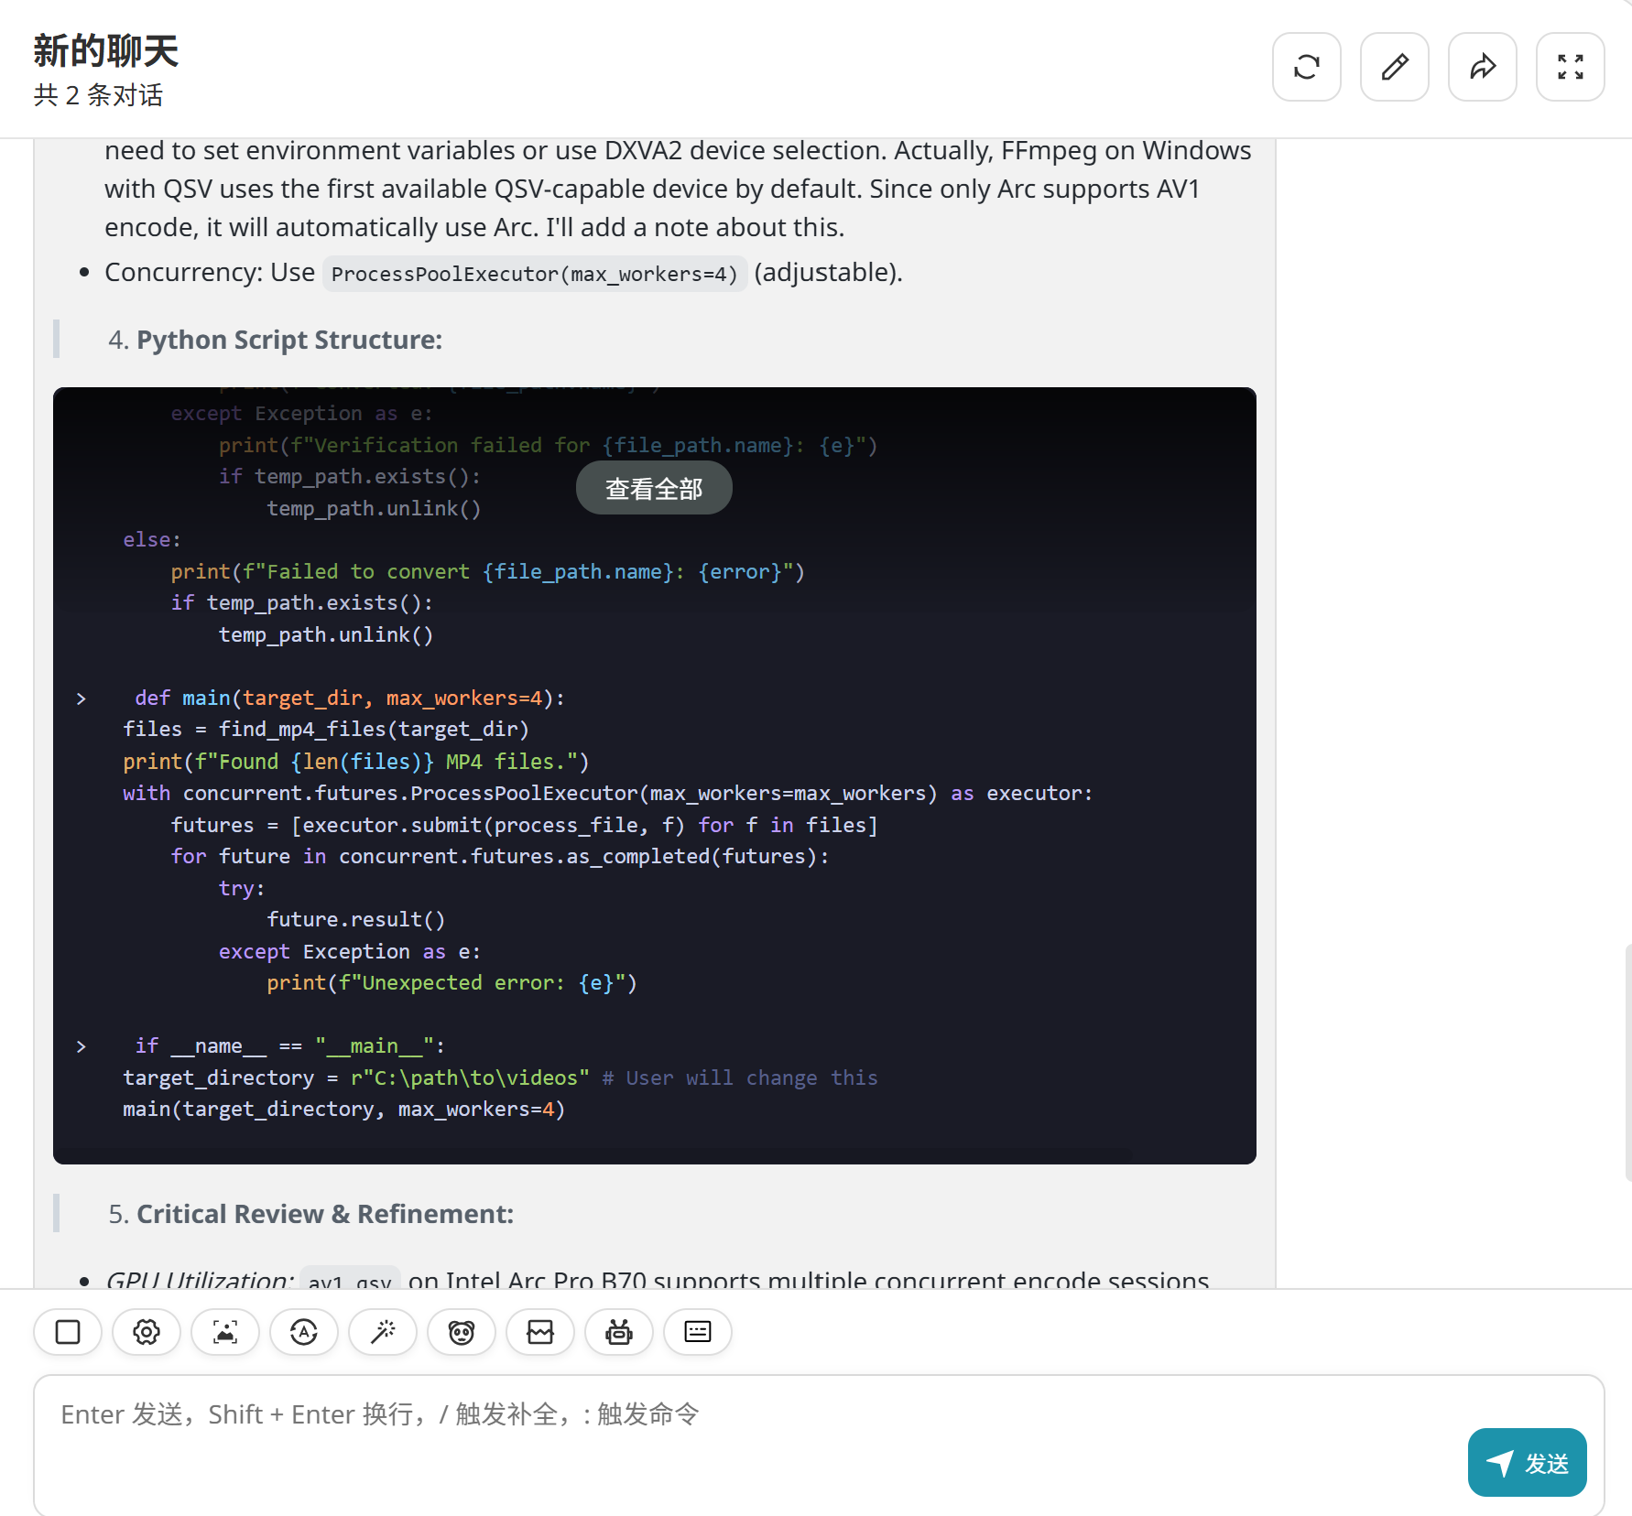Collapse the def main code fold arrow
The height and width of the screenshot is (1516, 1632).
(82, 698)
